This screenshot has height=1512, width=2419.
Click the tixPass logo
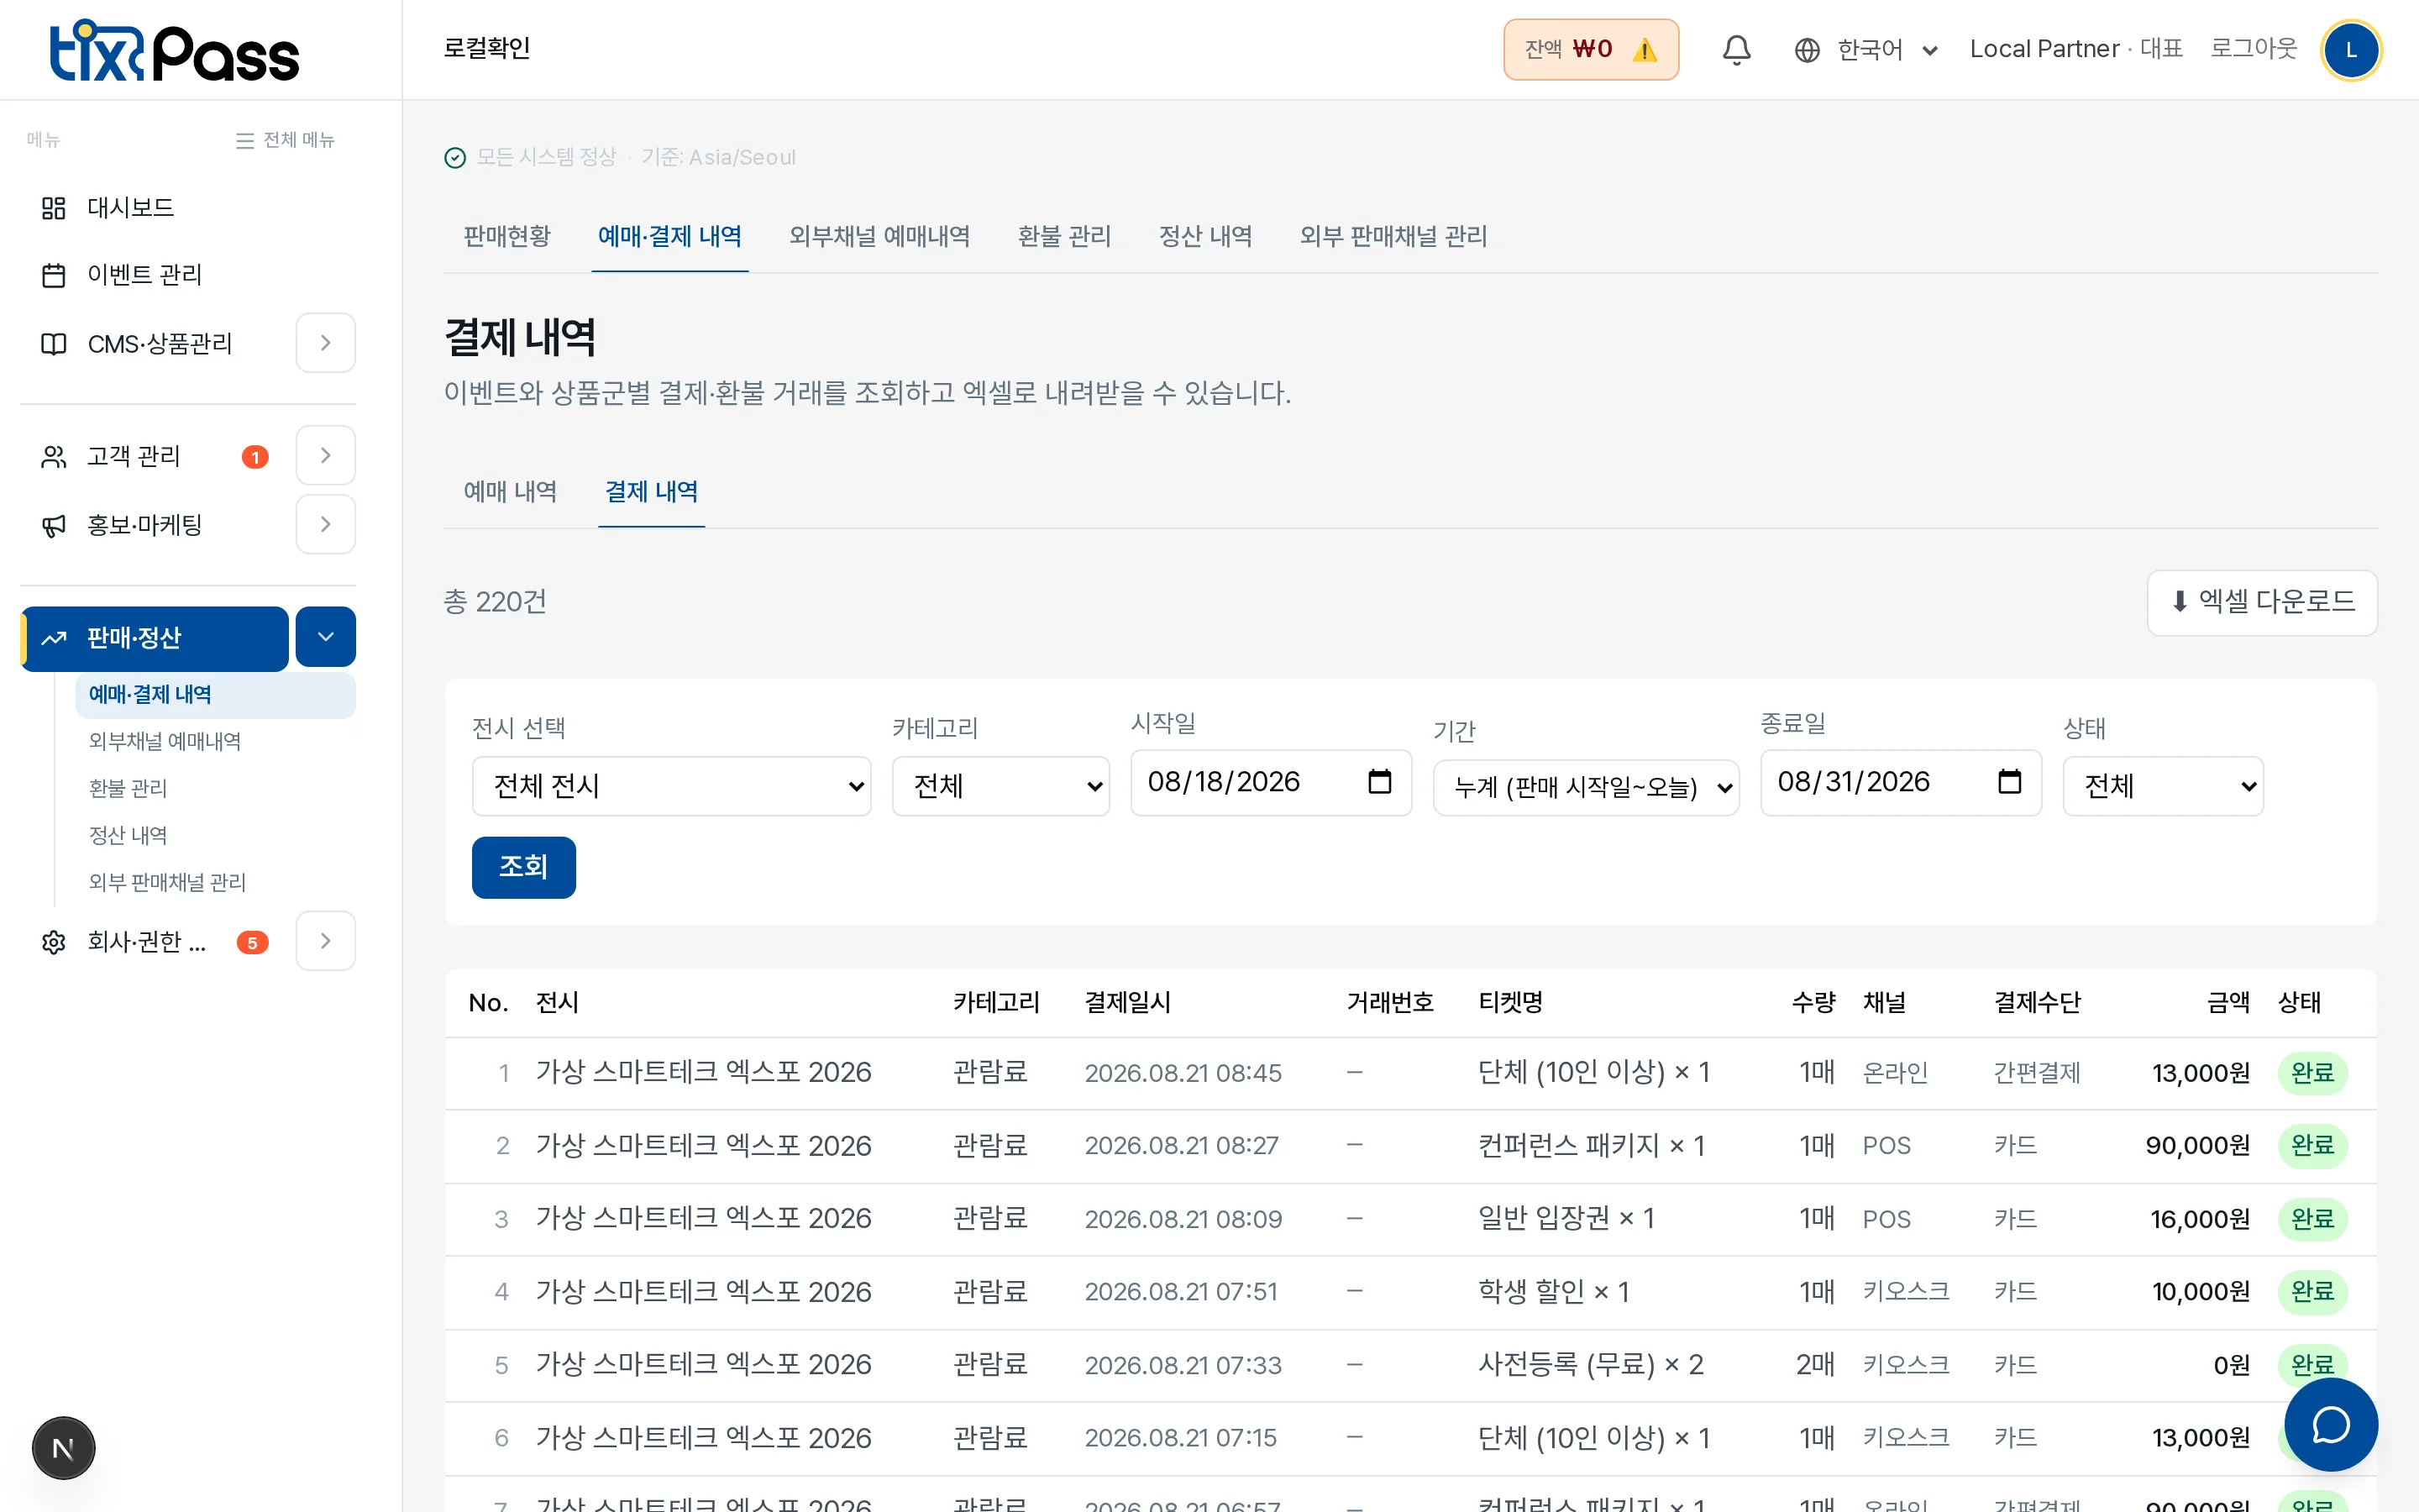(x=174, y=50)
